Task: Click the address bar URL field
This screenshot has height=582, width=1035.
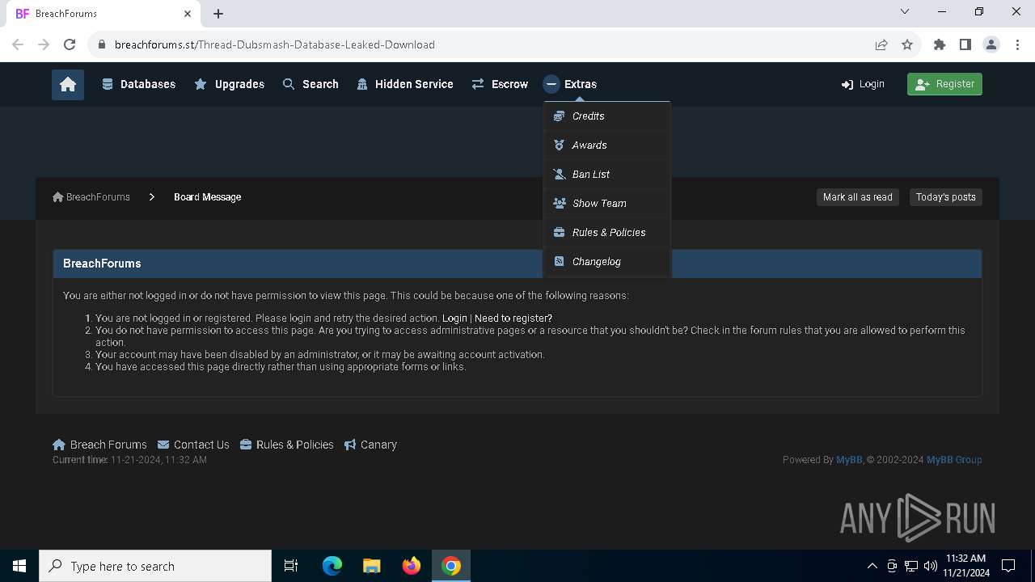Action: (485, 44)
